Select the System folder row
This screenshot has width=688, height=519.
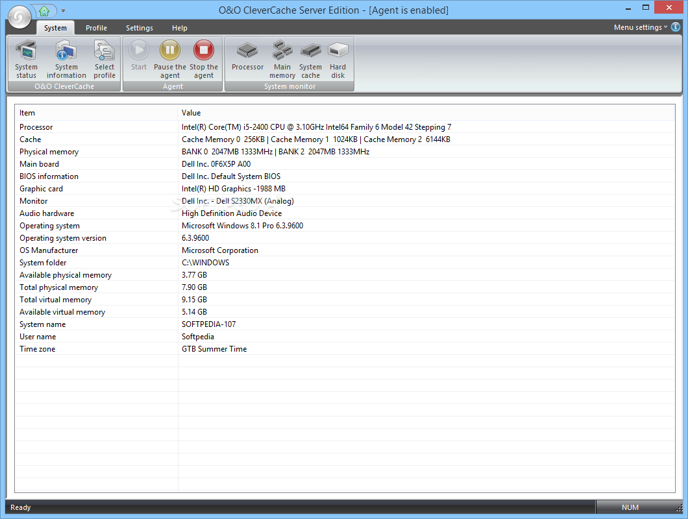click(x=345, y=262)
